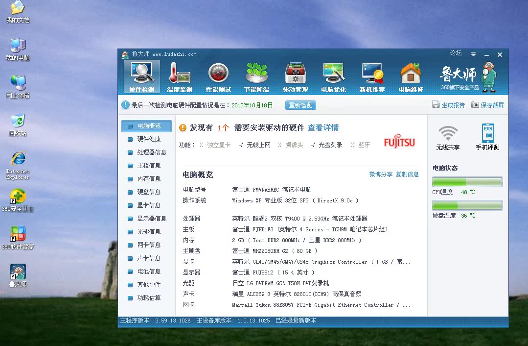This screenshot has height=346, width=528.
Task: Select 电脑概览 in the sidebar
Action: 146,126
